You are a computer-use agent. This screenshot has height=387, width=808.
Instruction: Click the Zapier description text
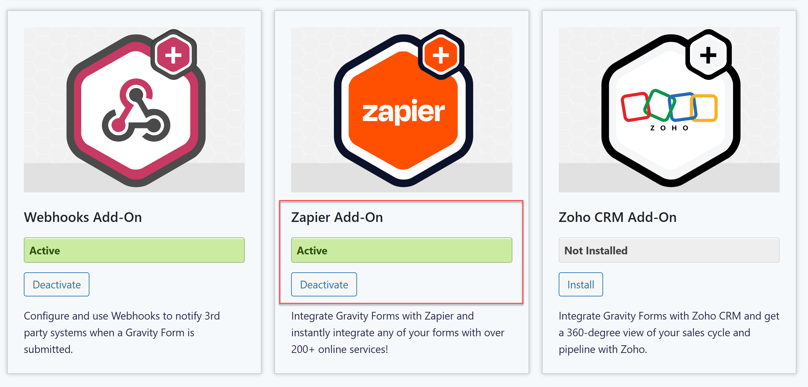[x=397, y=332]
